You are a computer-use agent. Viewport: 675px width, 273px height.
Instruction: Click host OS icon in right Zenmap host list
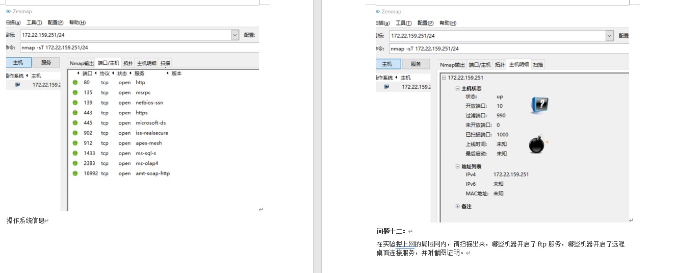(386, 87)
